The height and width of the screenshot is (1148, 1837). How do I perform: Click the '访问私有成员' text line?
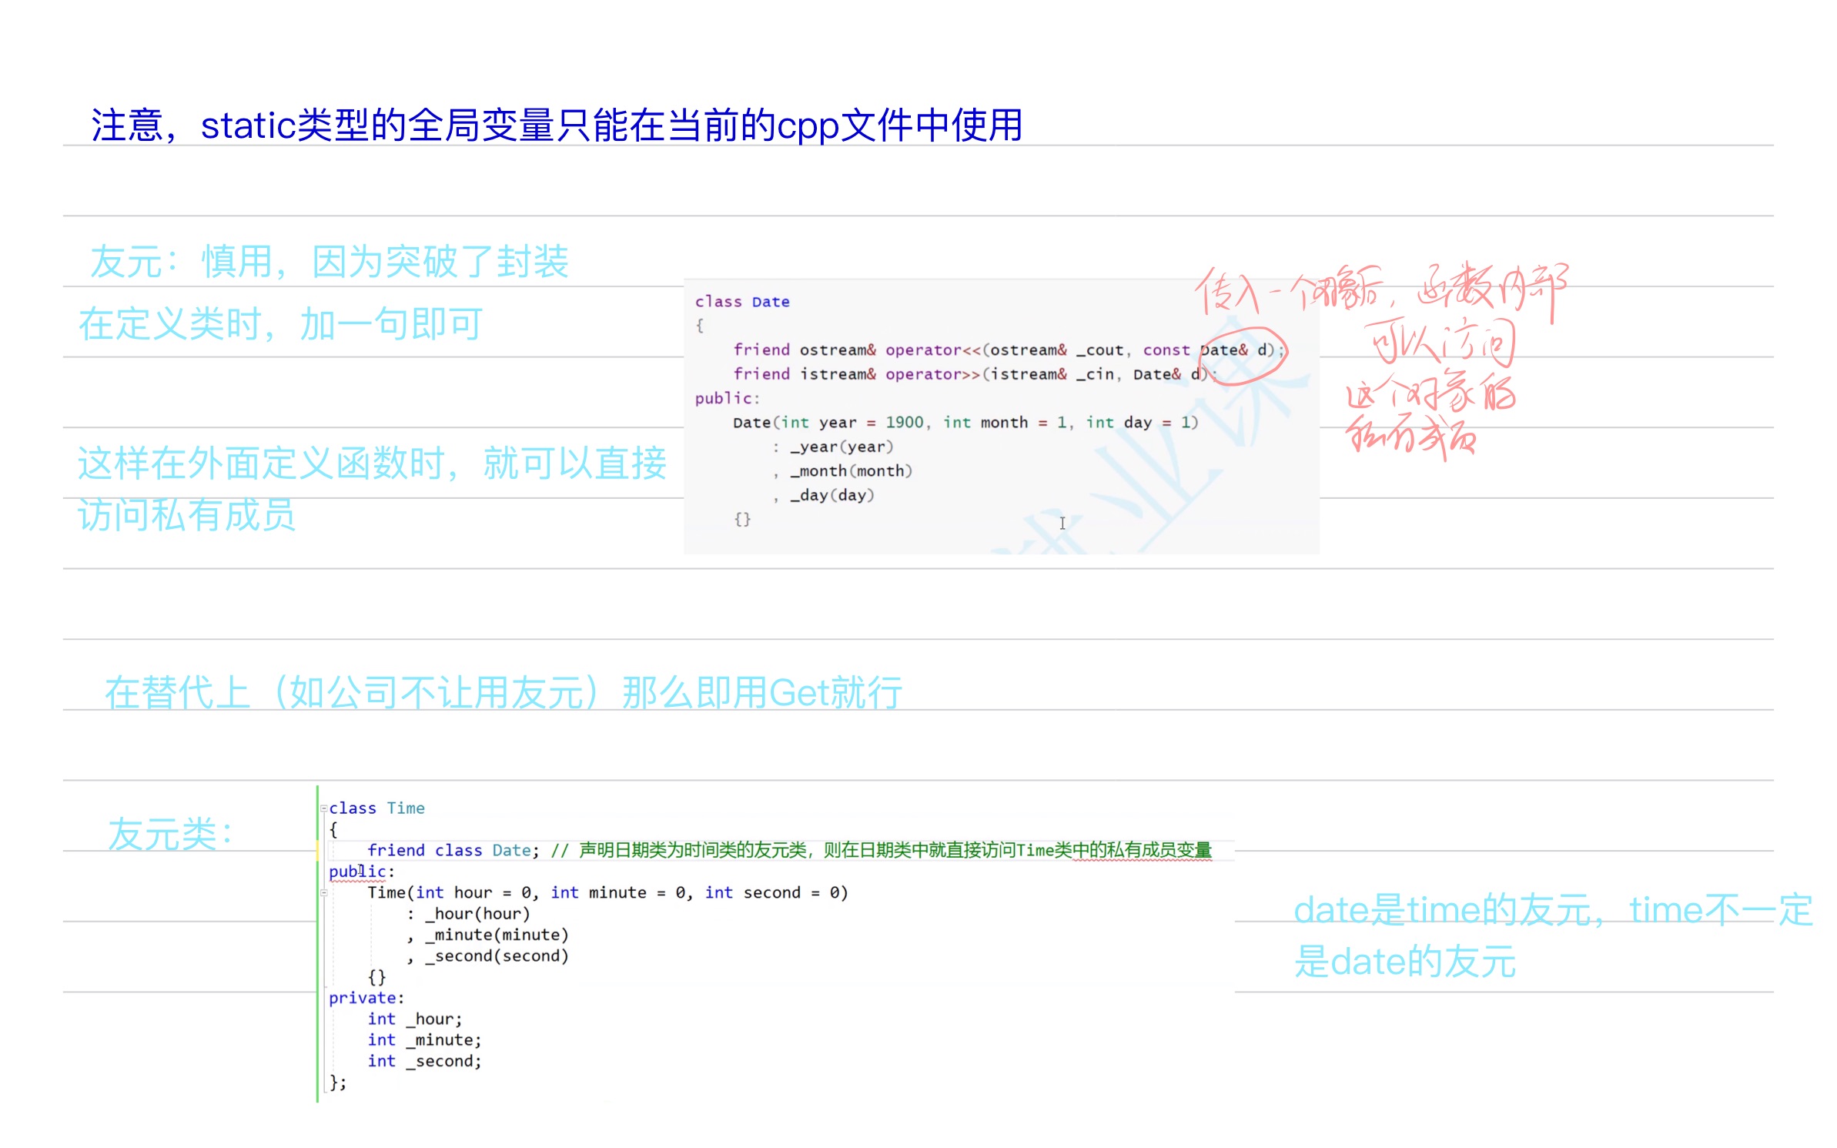(186, 514)
